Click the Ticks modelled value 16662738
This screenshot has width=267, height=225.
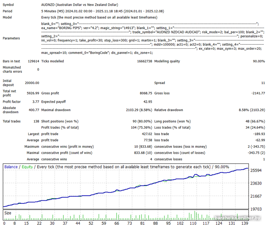click(145, 61)
